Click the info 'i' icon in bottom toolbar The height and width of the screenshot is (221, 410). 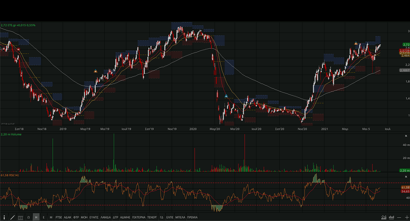(4, 218)
